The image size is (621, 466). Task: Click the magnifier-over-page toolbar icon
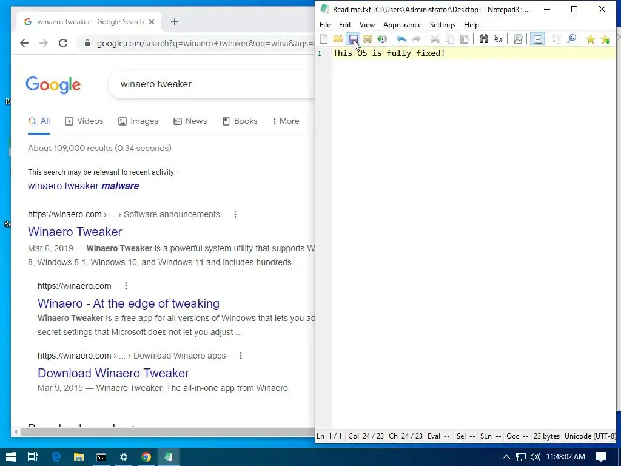pos(518,39)
